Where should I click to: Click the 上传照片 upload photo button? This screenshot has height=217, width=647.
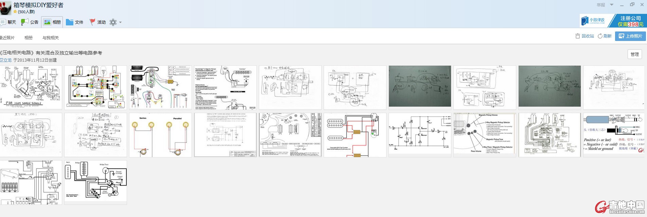(x=630, y=36)
